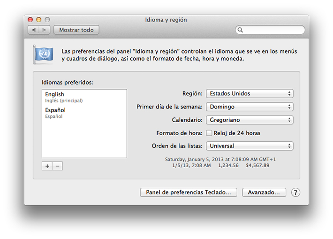Click the Formato de hora label
333x239 pixels.
tap(180, 133)
